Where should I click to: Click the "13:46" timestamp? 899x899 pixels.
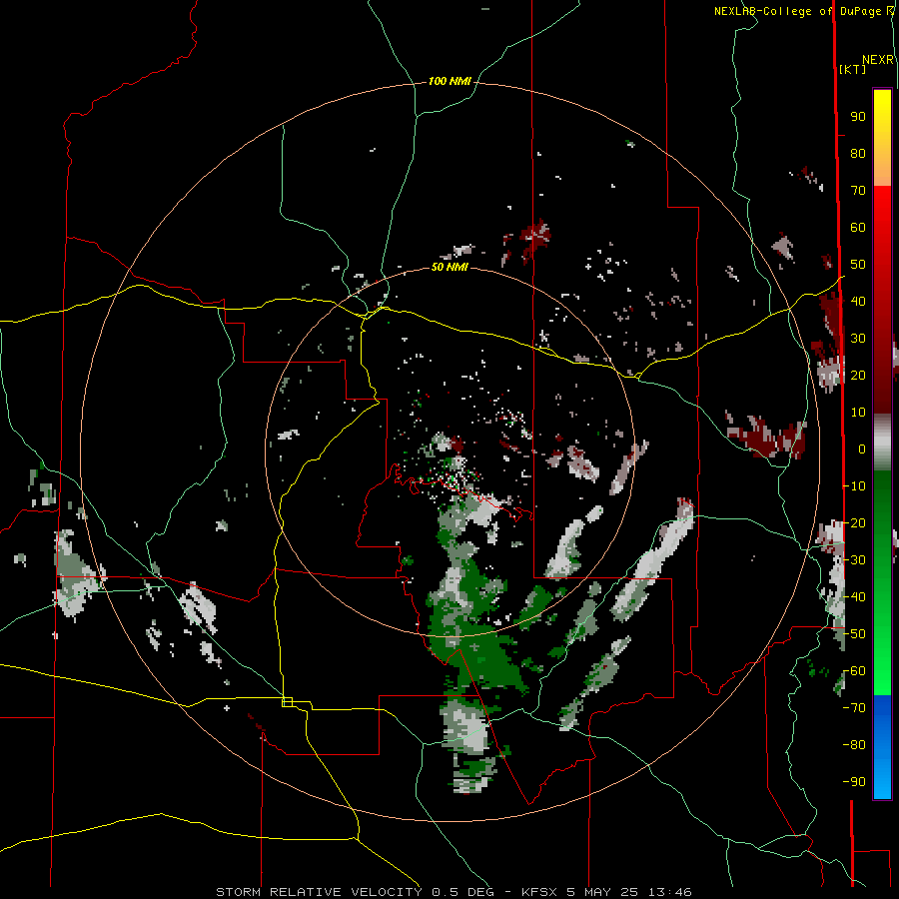[669, 892]
